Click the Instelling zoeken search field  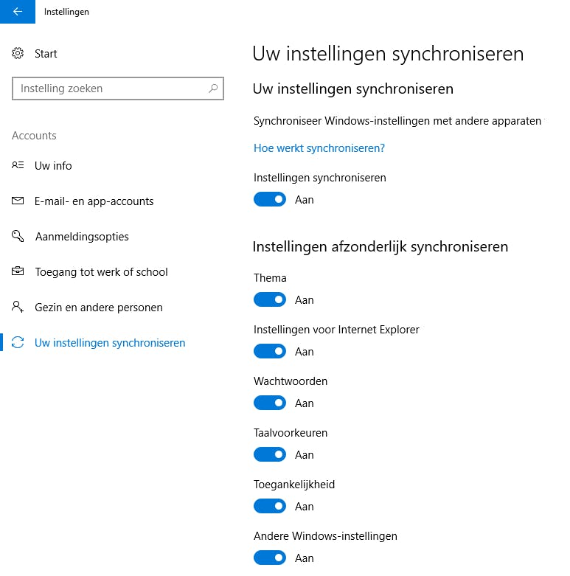click(111, 89)
